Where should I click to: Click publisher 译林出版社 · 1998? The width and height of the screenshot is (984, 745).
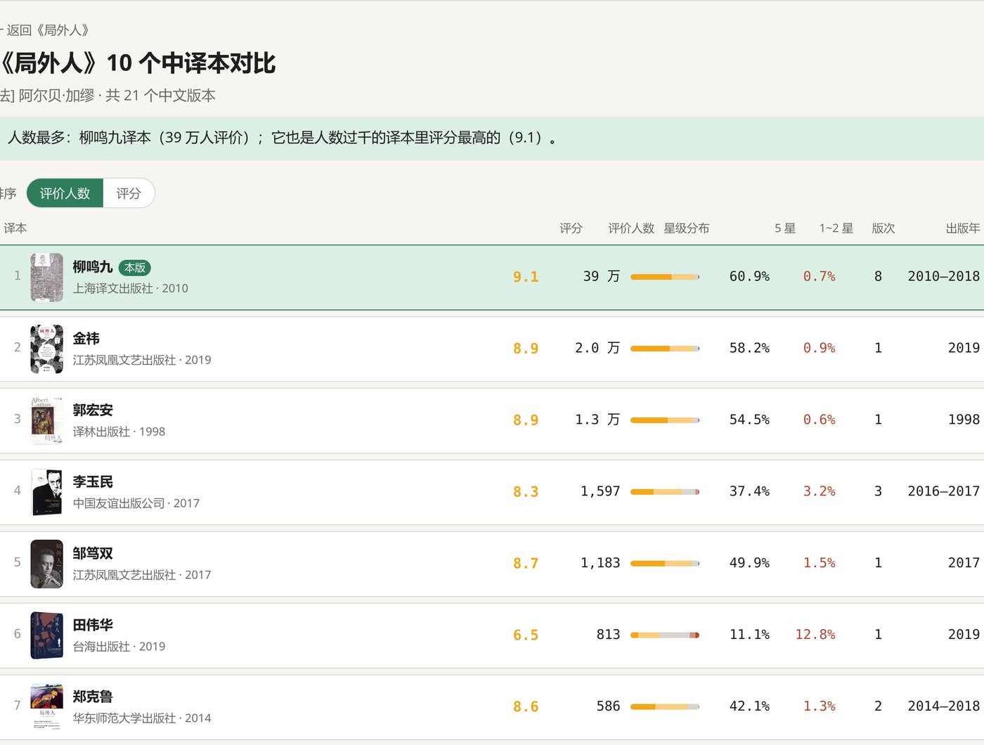pos(119,432)
